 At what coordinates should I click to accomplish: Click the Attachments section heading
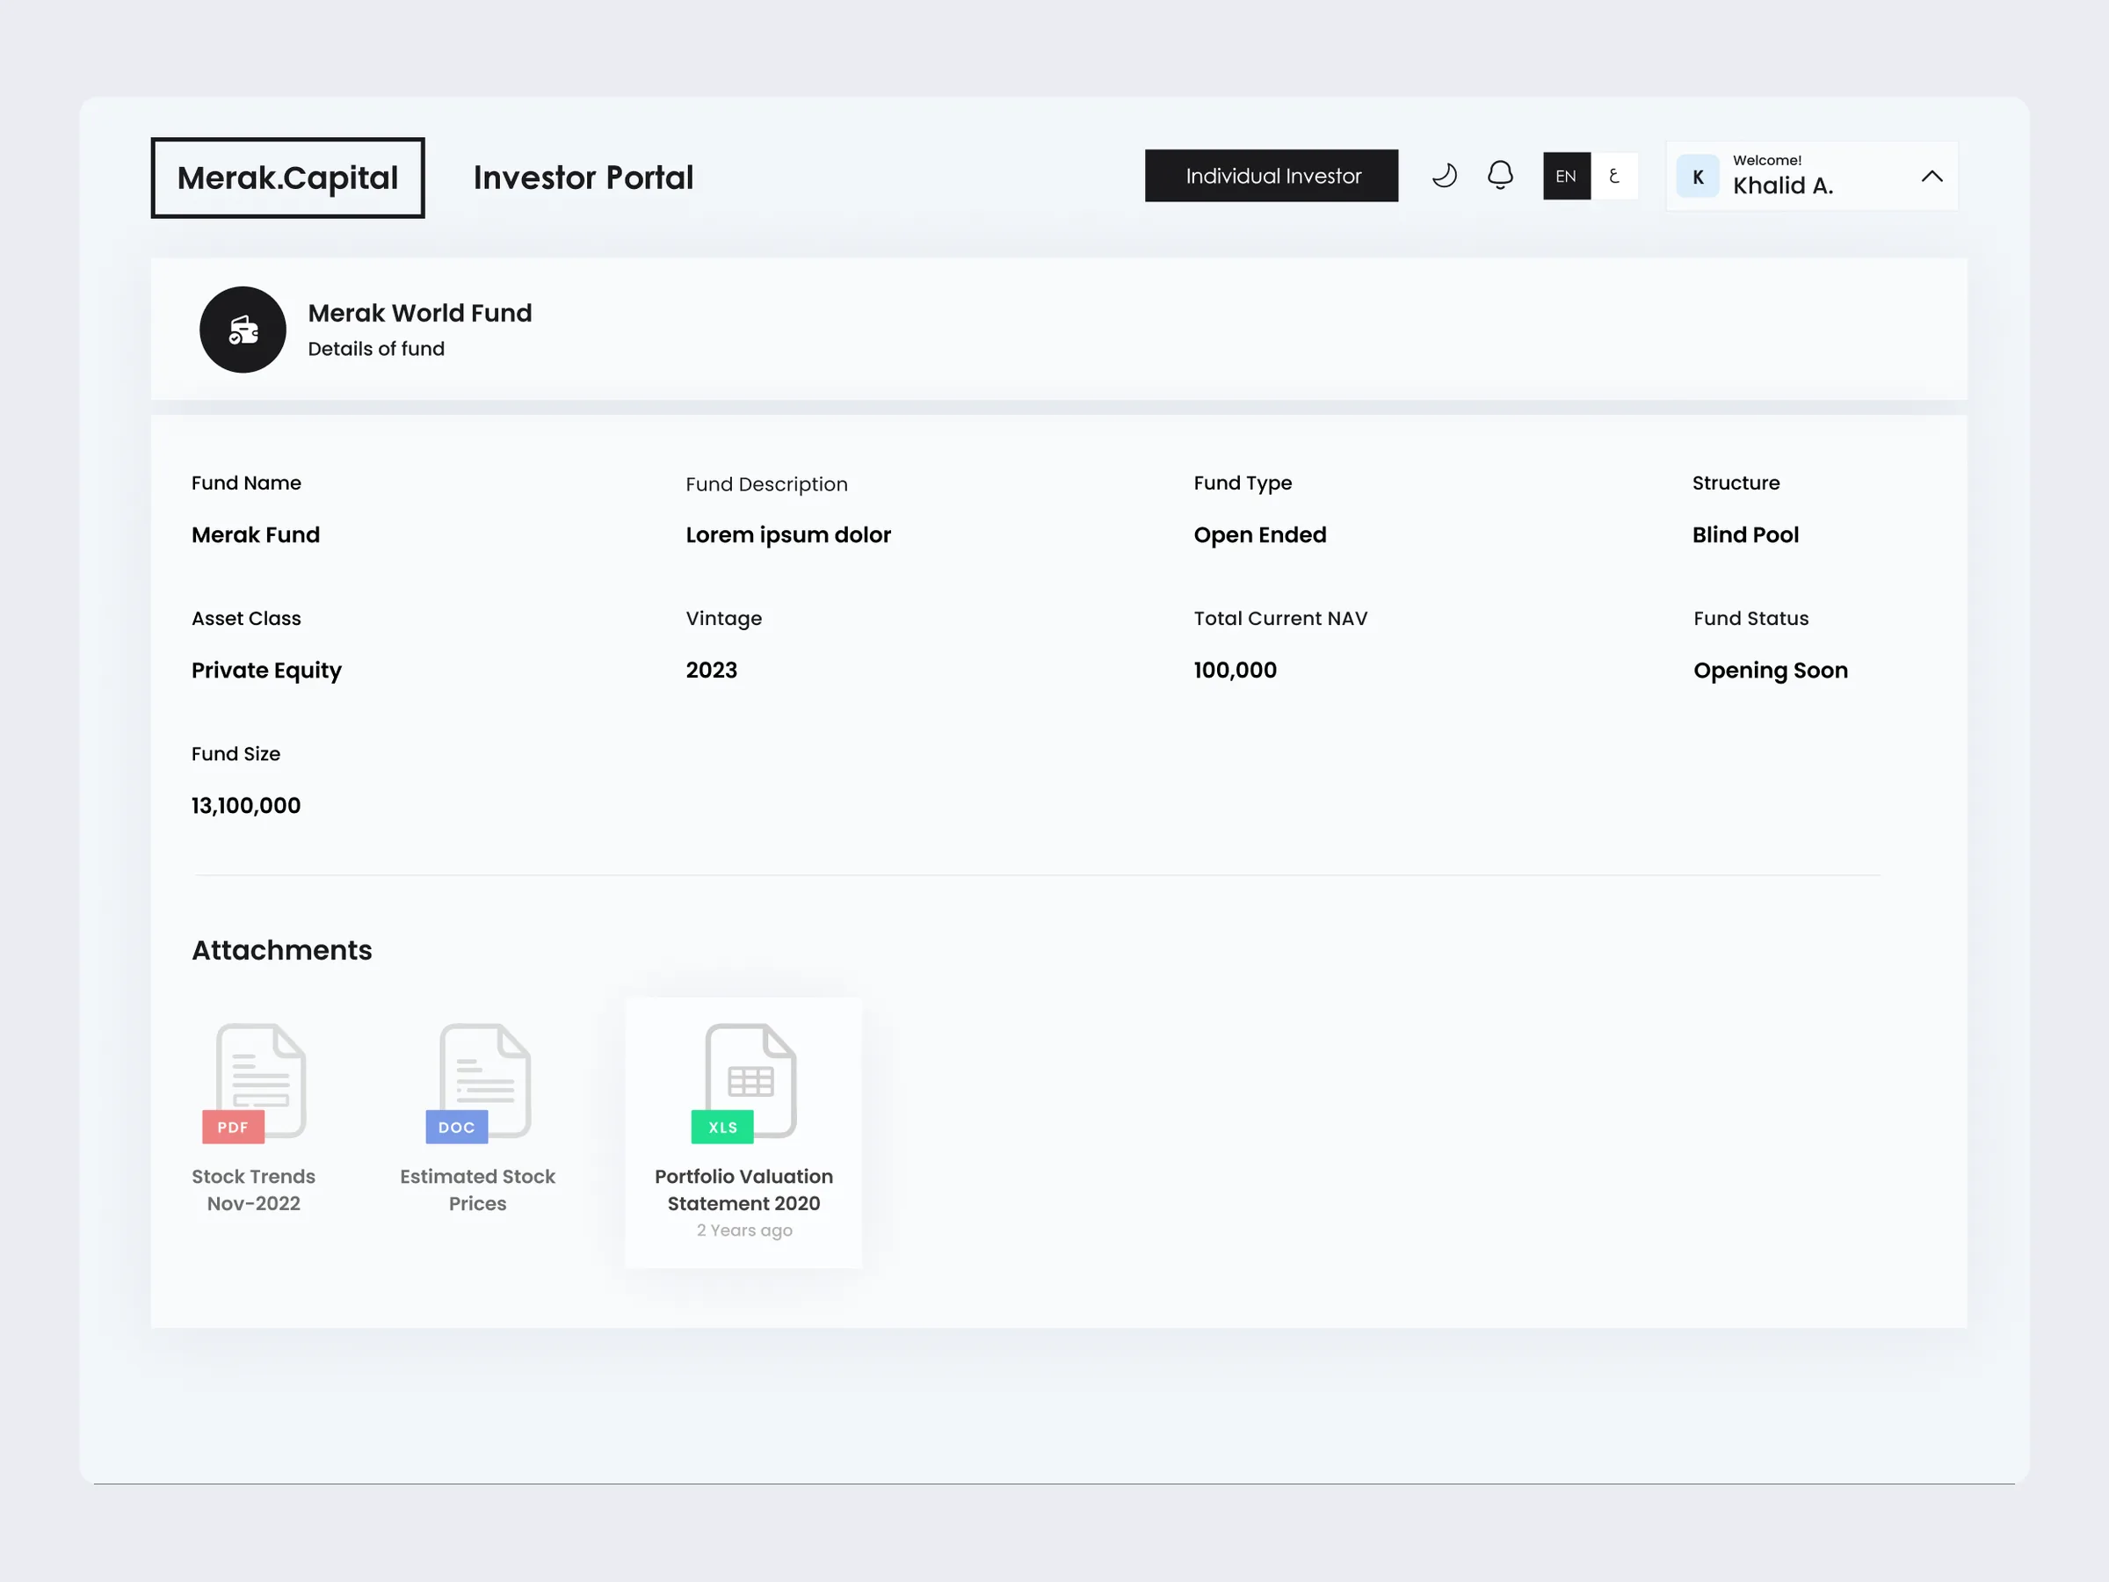click(282, 951)
